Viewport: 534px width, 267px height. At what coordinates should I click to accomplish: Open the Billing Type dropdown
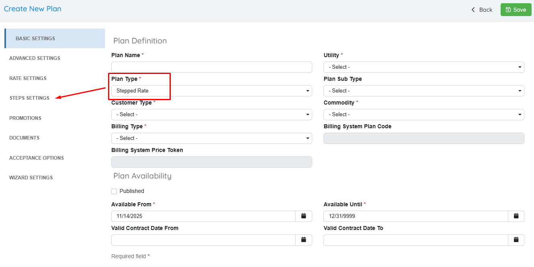(x=211, y=138)
